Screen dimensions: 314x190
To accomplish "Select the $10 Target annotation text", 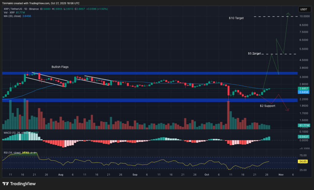I will pyautogui.click(x=236, y=18).
